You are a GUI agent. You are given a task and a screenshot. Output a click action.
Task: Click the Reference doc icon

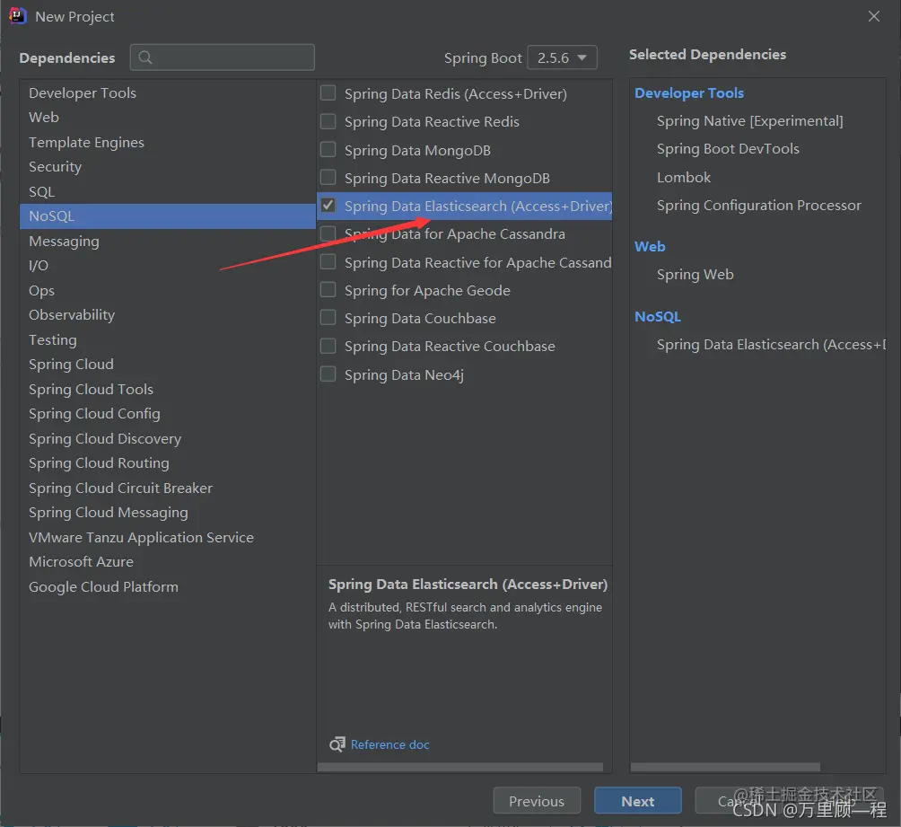coord(337,744)
